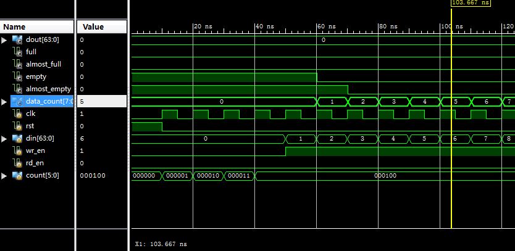The image size is (515, 251).
Task: Click the empty signal icon
Action: point(17,76)
